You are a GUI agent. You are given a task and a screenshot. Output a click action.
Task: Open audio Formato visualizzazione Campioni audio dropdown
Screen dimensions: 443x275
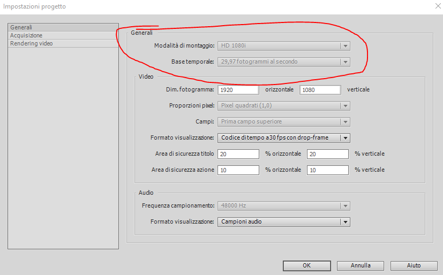coord(284,222)
